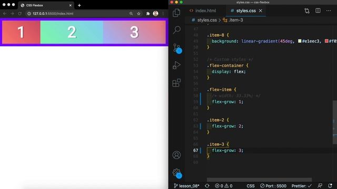Open the Manage gear icon
Screen dimensions: 337x189
(177, 173)
